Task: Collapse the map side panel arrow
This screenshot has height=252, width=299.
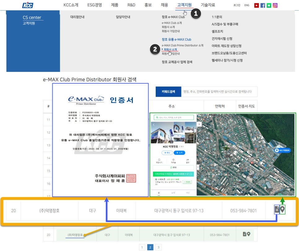Action: point(198,167)
